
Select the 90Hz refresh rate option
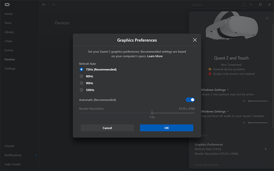(82, 83)
